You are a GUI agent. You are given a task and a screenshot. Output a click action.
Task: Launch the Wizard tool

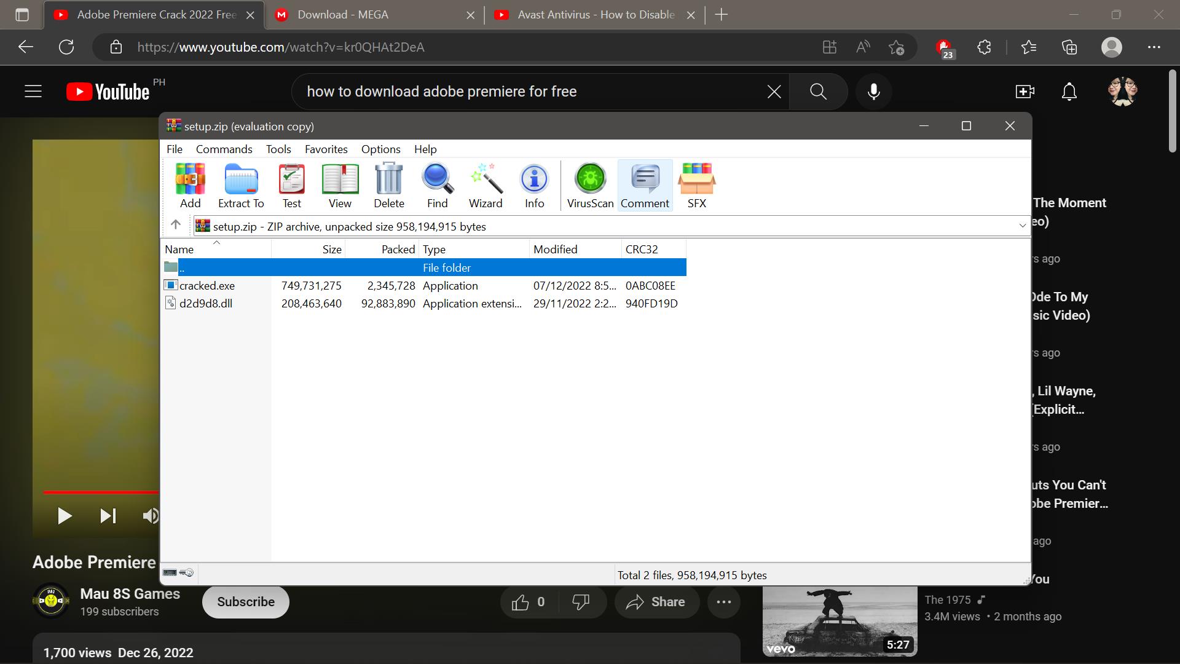[x=486, y=185]
